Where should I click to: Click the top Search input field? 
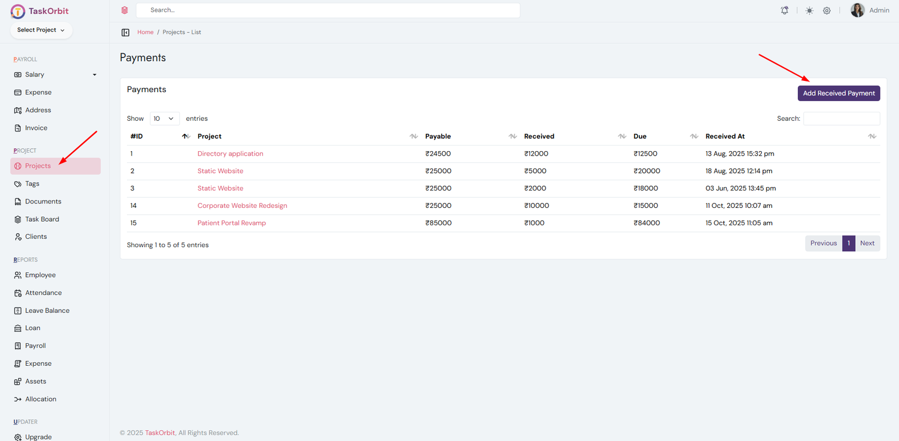coord(328,10)
